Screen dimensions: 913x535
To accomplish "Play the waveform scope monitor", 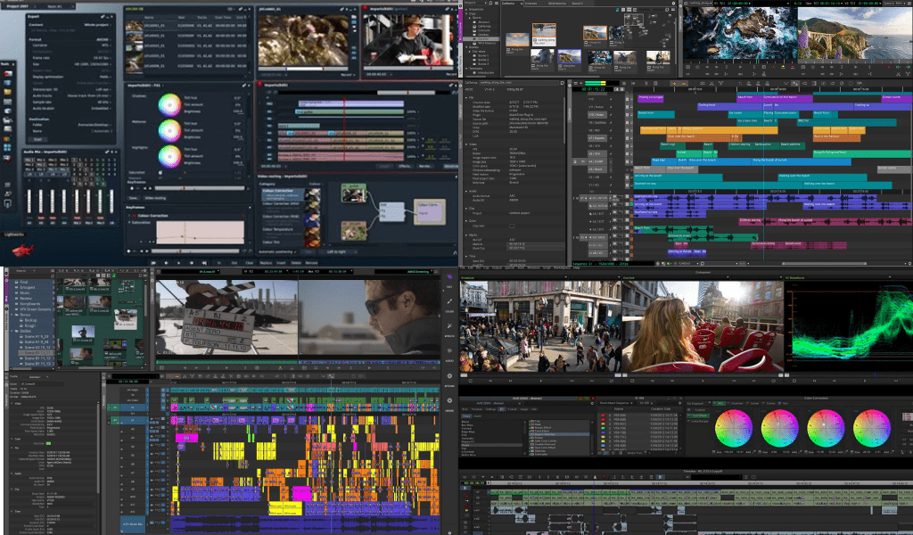I will [864, 381].
